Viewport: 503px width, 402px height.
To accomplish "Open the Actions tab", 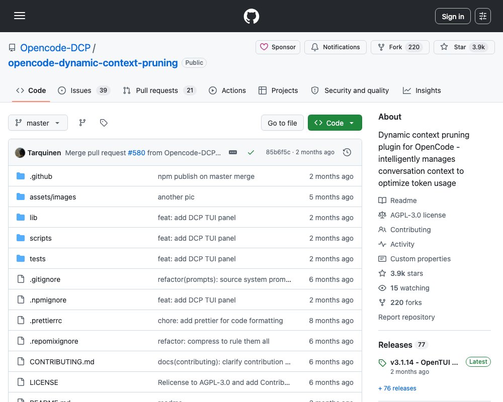I will click(227, 90).
